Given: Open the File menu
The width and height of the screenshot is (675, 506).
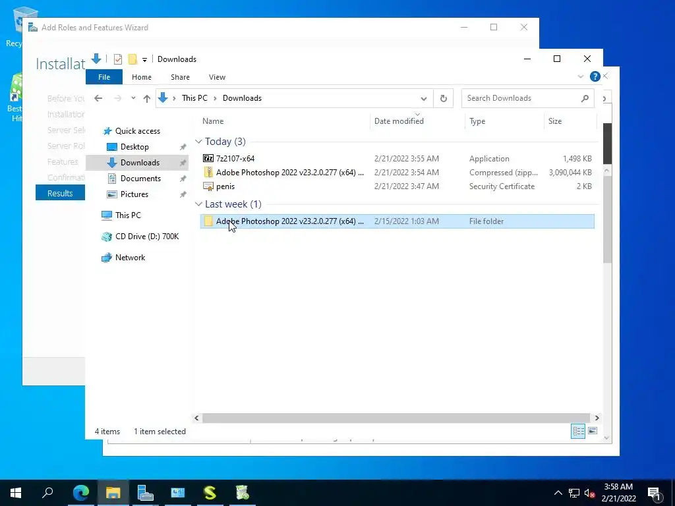Looking at the screenshot, I should click(104, 77).
